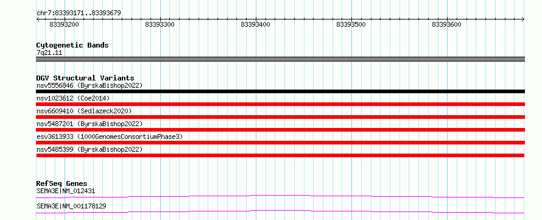Screen dimensions: 542x220
Task: Click the red esv3613933 variant bar
Action: coord(280,143)
